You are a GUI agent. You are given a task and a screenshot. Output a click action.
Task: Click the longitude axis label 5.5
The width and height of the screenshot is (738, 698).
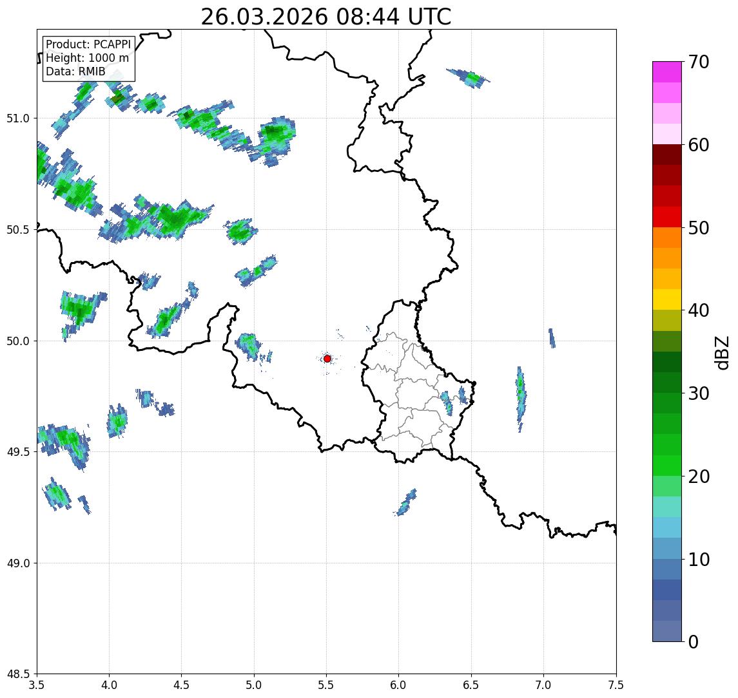tap(327, 685)
